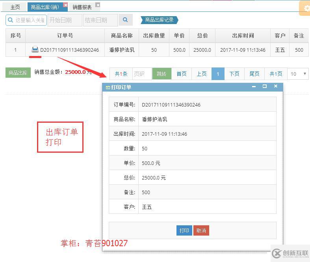Go to 下页 next page
Viewport: 310px width, 262px height.
234,74
